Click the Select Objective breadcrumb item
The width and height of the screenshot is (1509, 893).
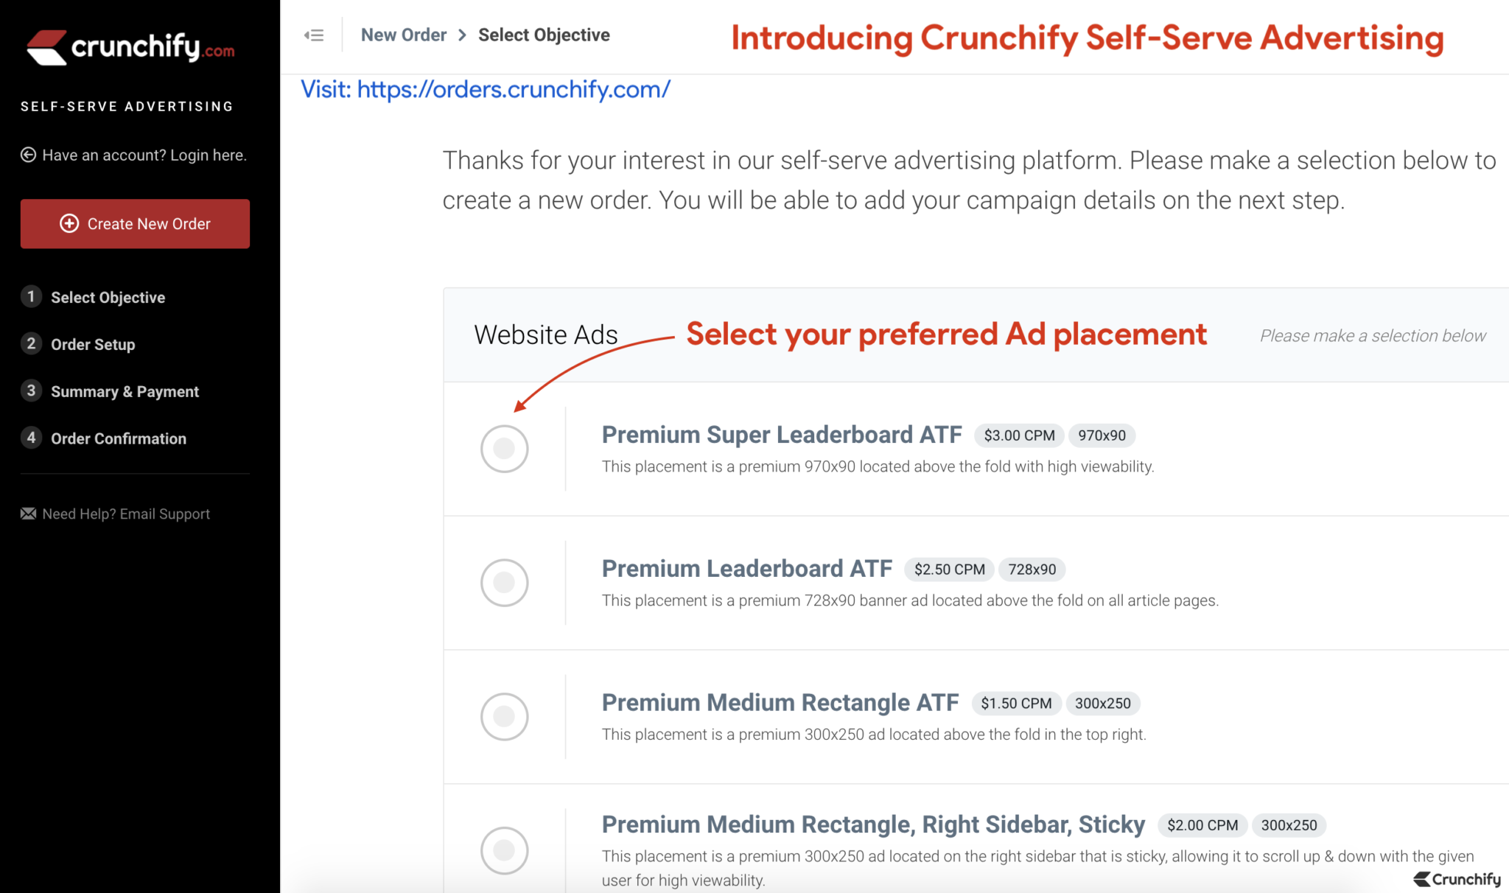pos(544,34)
